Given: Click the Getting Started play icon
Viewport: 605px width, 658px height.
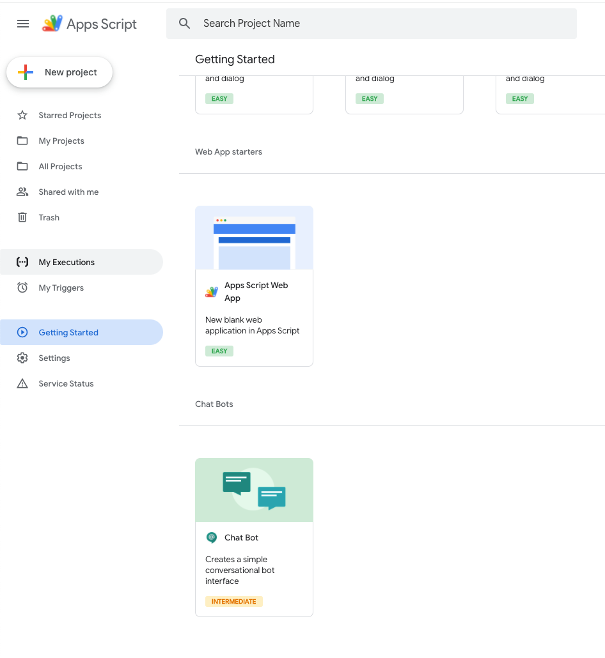Looking at the screenshot, I should click(x=22, y=332).
